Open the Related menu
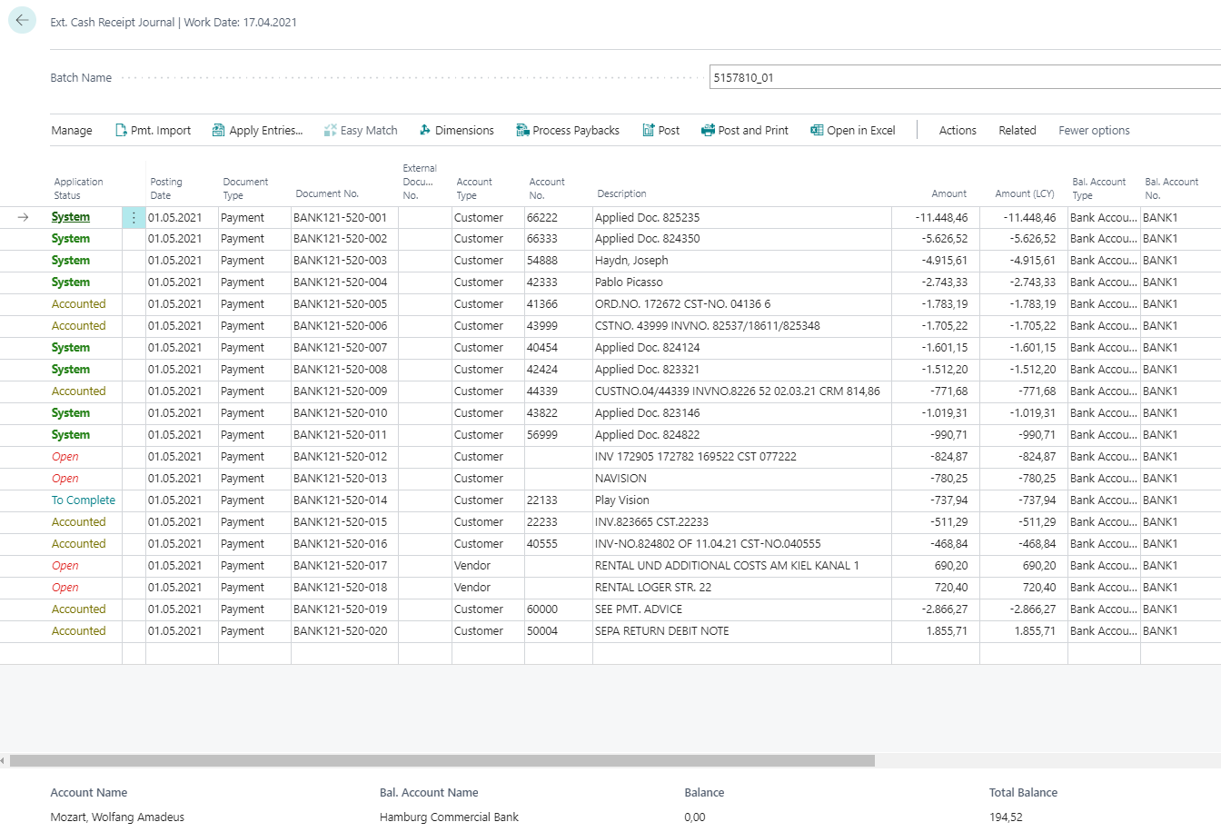1221x832 pixels. (1017, 130)
